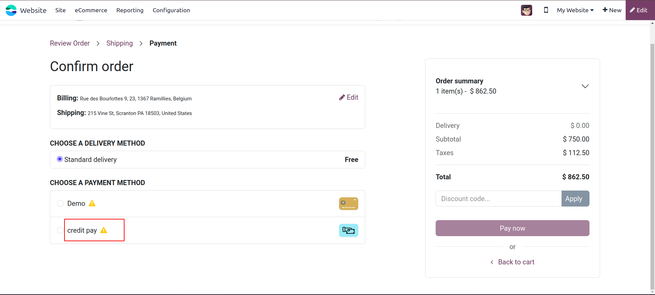Image resolution: width=655 pixels, height=295 pixels.
Task: Click the credit pay warning icon
Action: click(x=104, y=230)
